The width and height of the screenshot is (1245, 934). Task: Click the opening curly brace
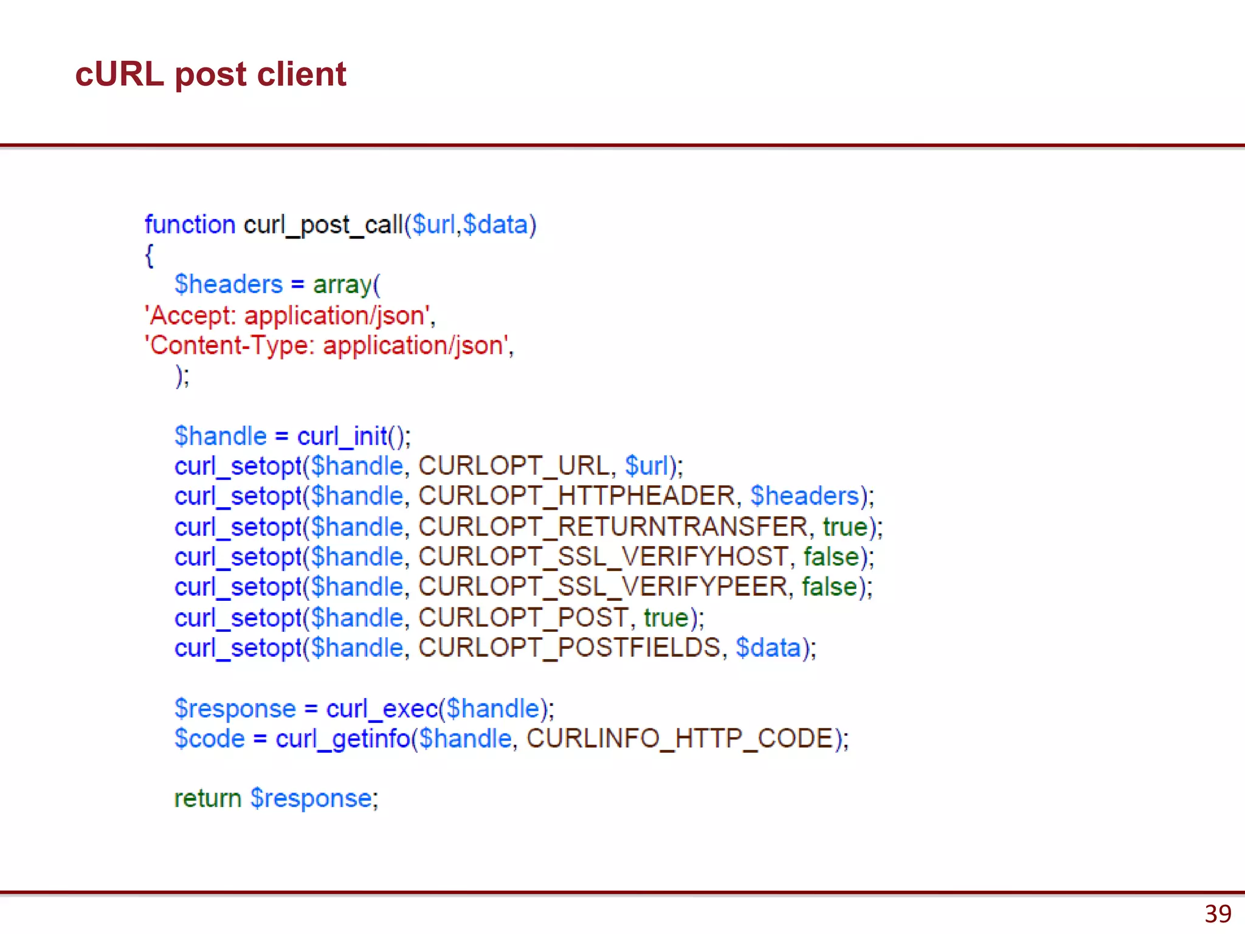(150, 255)
